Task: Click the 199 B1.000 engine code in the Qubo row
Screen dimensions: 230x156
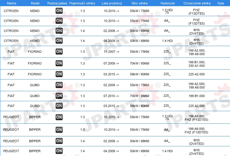Action: click(196, 96)
